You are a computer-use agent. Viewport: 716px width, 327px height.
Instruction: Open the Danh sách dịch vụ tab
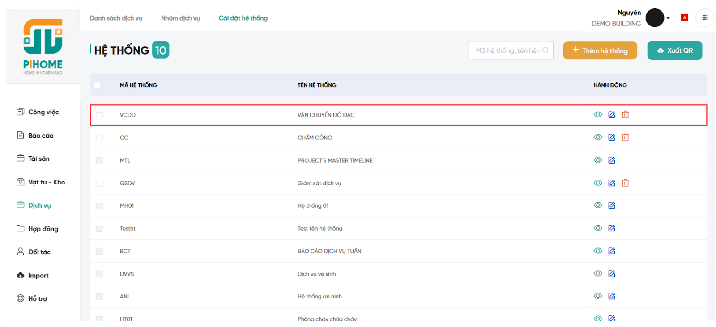pos(116,18)
